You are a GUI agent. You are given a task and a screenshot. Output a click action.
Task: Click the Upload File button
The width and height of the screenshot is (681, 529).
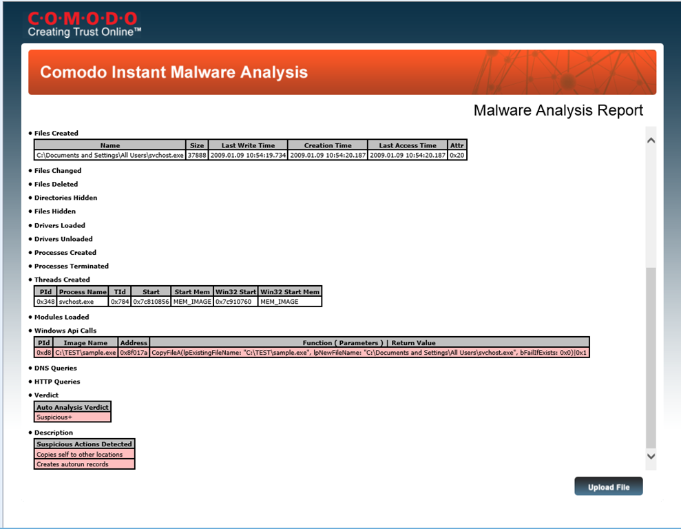(x=609, y=486)
